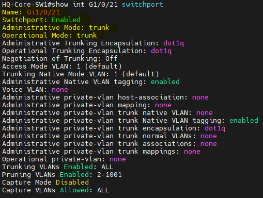
Task: Click dot1q on private-vlan trunk encapsulation line
Action: pyautogui.click(x=215, y=128)
